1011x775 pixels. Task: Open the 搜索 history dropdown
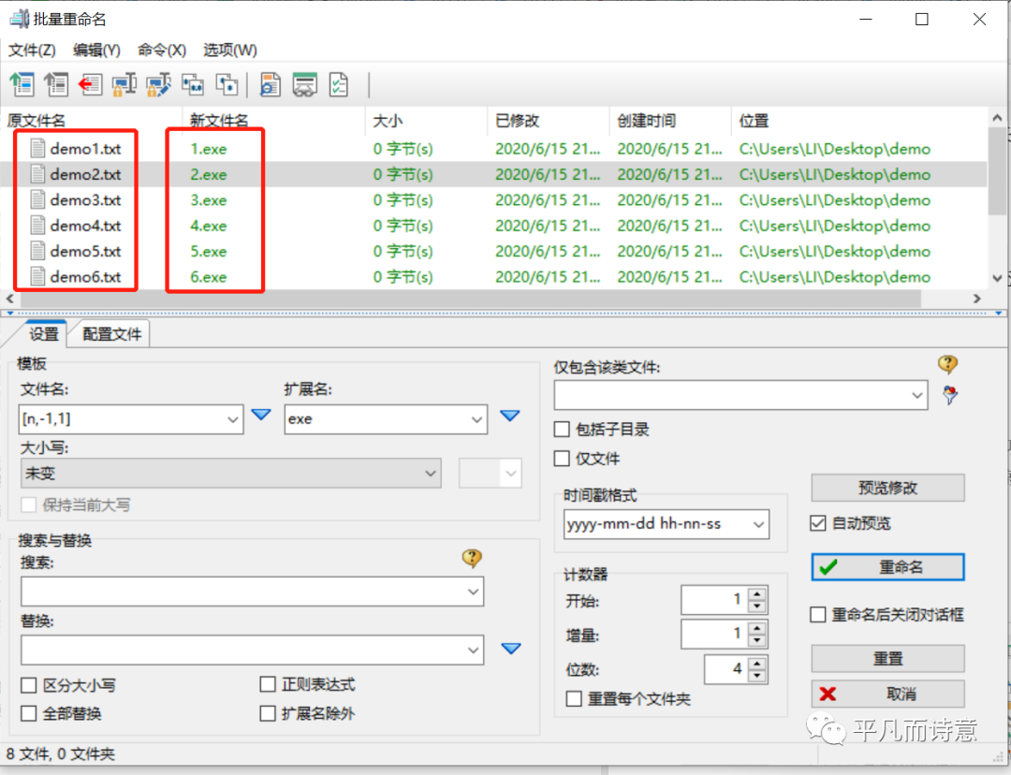tap(474, 592)
